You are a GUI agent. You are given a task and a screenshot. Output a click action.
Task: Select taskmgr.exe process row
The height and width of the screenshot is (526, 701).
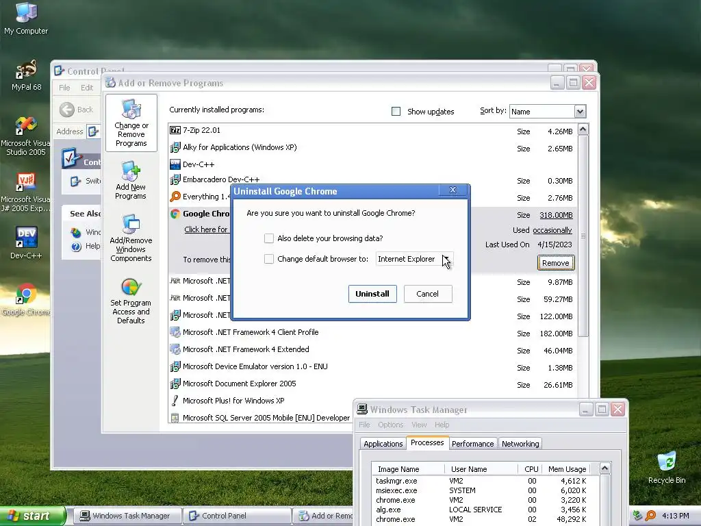coord(485,481)
